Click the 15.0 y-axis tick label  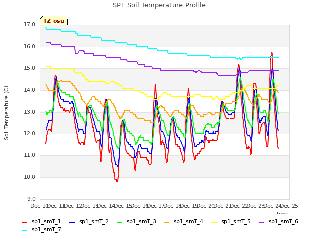click(30, 68)
